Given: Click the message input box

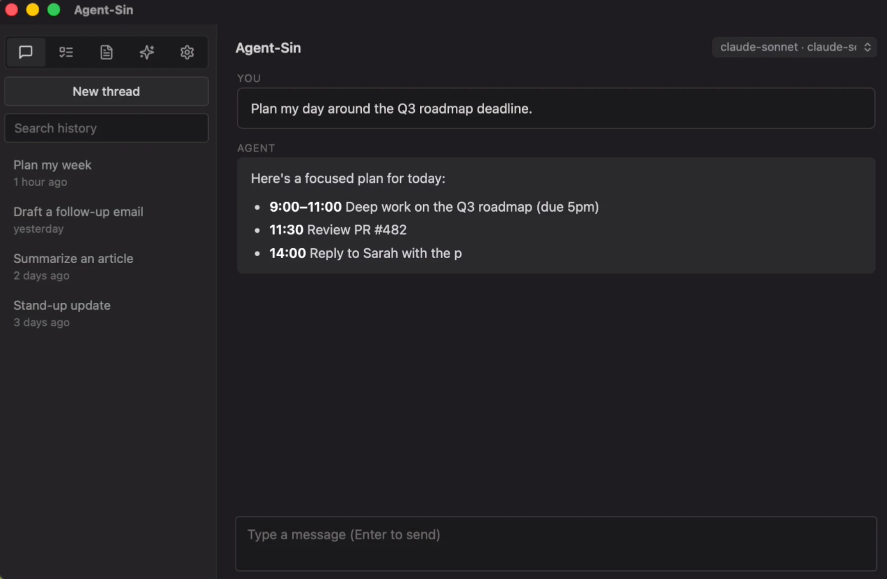Looking at the screenshot, I should coord(556,543).
